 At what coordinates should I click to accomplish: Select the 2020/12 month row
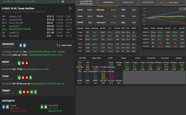point(164,32)
